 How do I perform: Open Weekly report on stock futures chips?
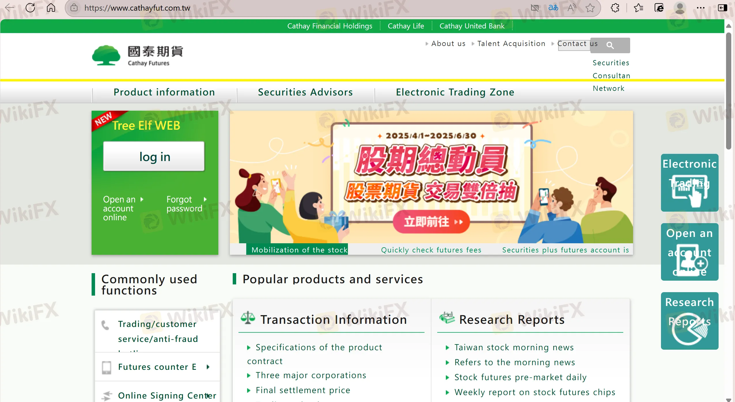click(535, 392)
